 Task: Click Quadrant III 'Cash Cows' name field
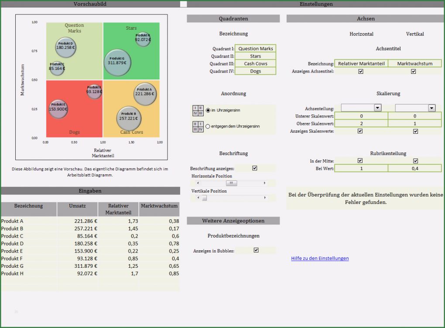(x=256, y=64)
